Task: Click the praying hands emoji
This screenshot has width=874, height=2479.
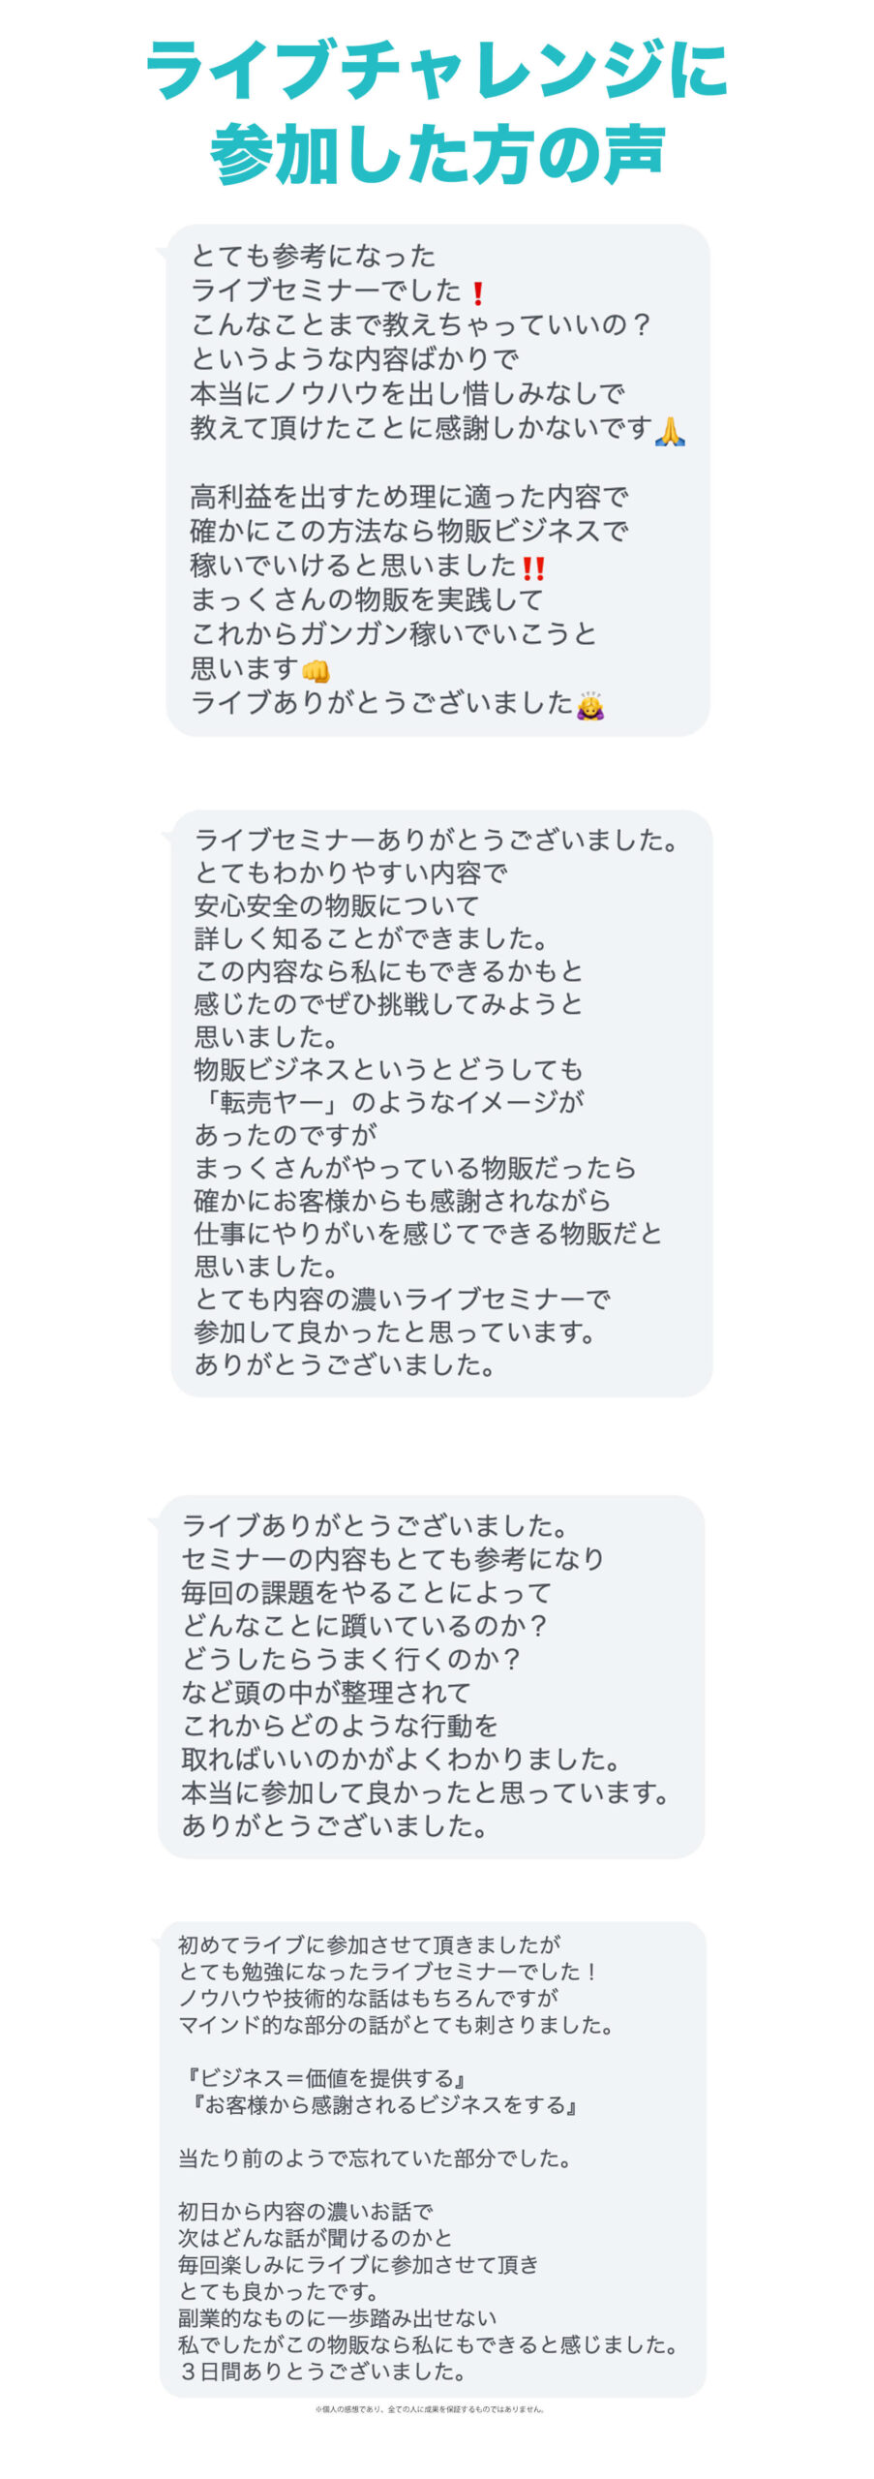Action: pyautogui.click(x=670, y=429)
